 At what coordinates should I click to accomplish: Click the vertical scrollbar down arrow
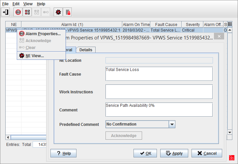point(230,132)
